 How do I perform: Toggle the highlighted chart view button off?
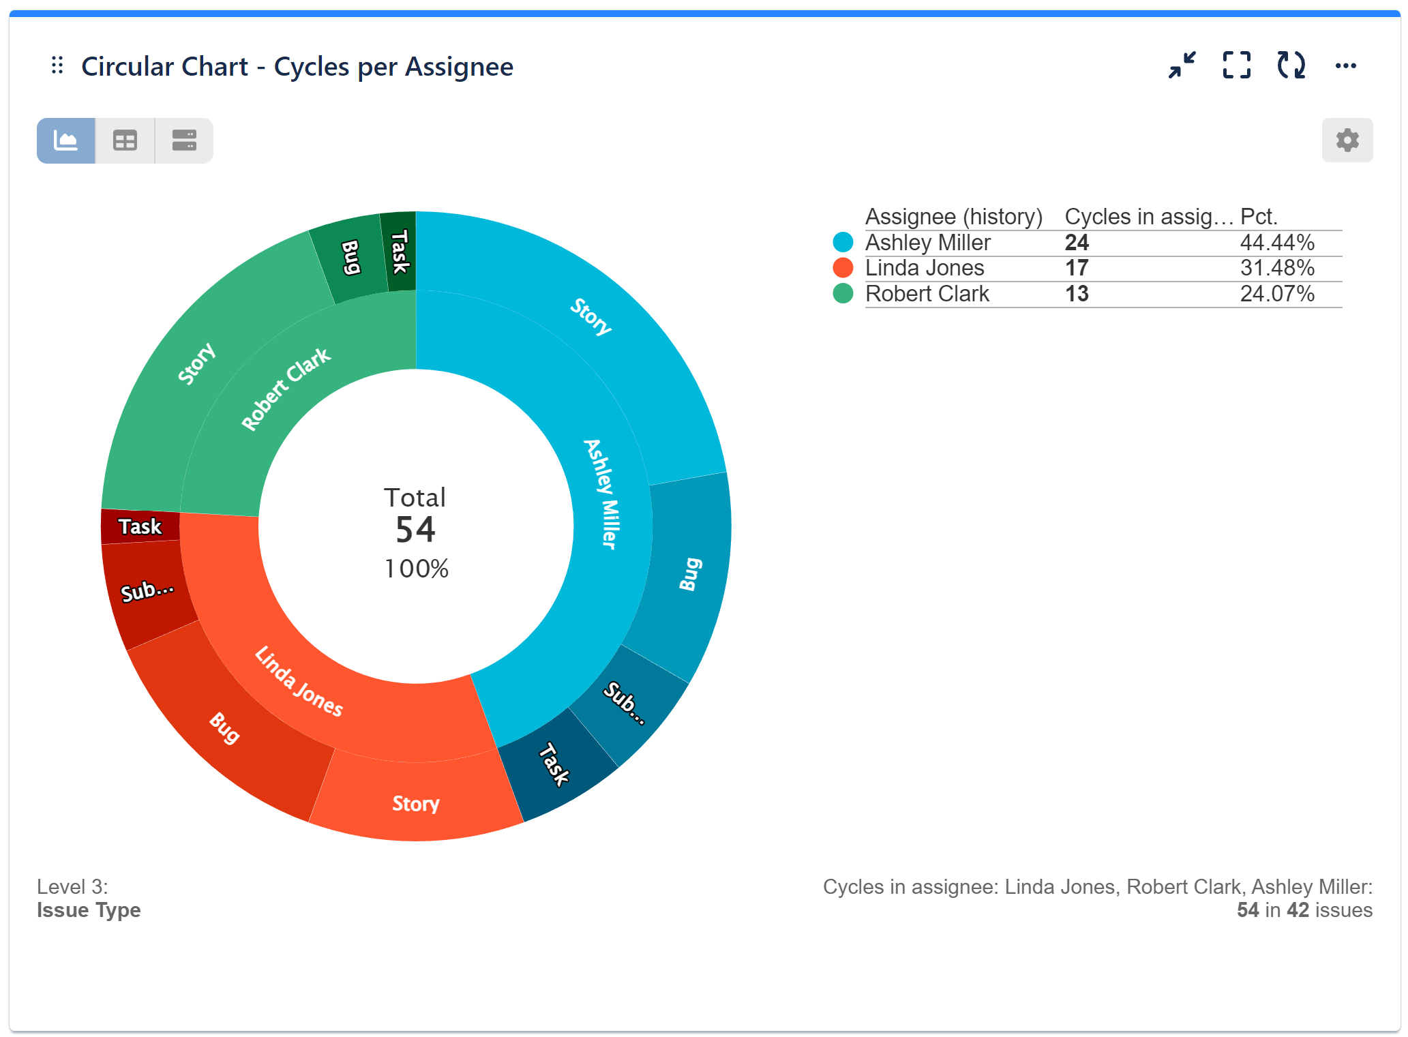[65, 140]
